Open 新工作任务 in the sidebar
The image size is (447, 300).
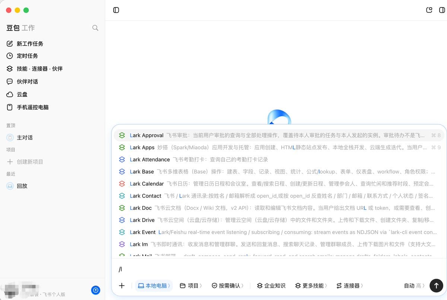52,44
